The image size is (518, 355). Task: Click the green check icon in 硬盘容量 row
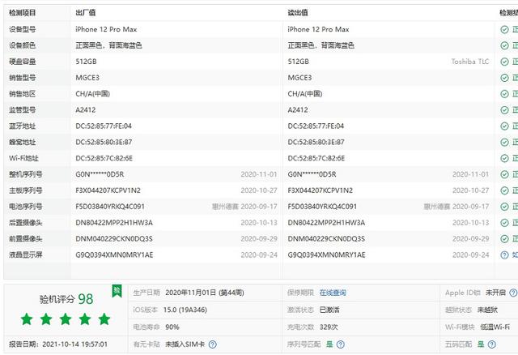tap(504, 62)
